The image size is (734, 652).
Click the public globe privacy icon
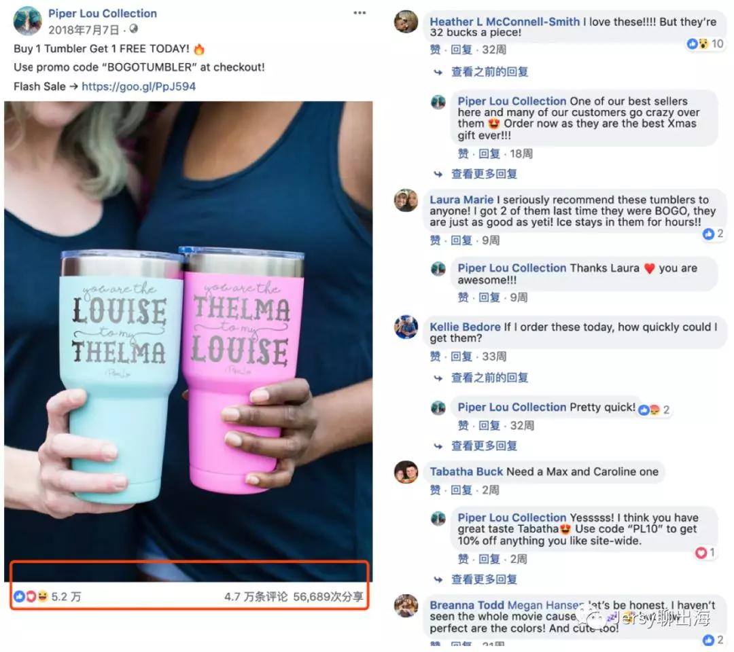click(x=134, y=29)
